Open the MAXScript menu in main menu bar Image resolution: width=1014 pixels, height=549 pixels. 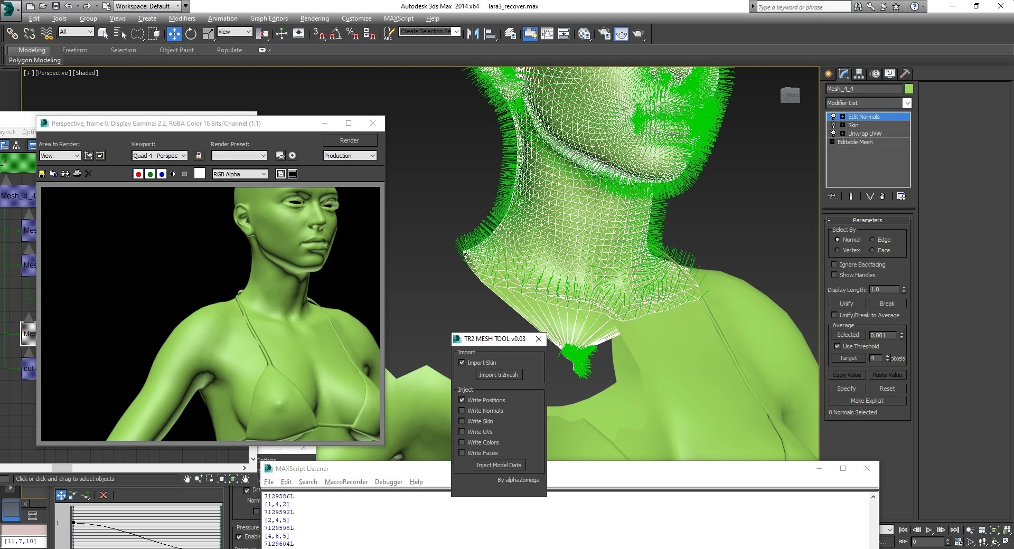point(398,18)
